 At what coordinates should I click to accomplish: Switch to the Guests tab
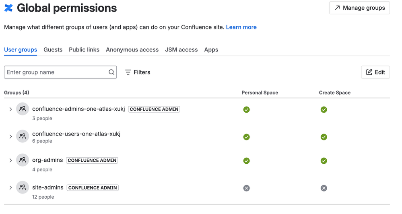53,50
